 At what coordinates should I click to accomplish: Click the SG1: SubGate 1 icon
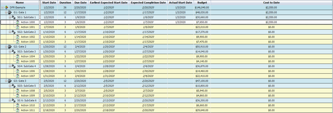[x=14, y=17]
